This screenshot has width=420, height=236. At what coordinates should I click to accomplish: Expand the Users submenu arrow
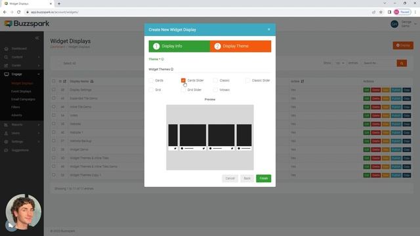pos(39,133)
